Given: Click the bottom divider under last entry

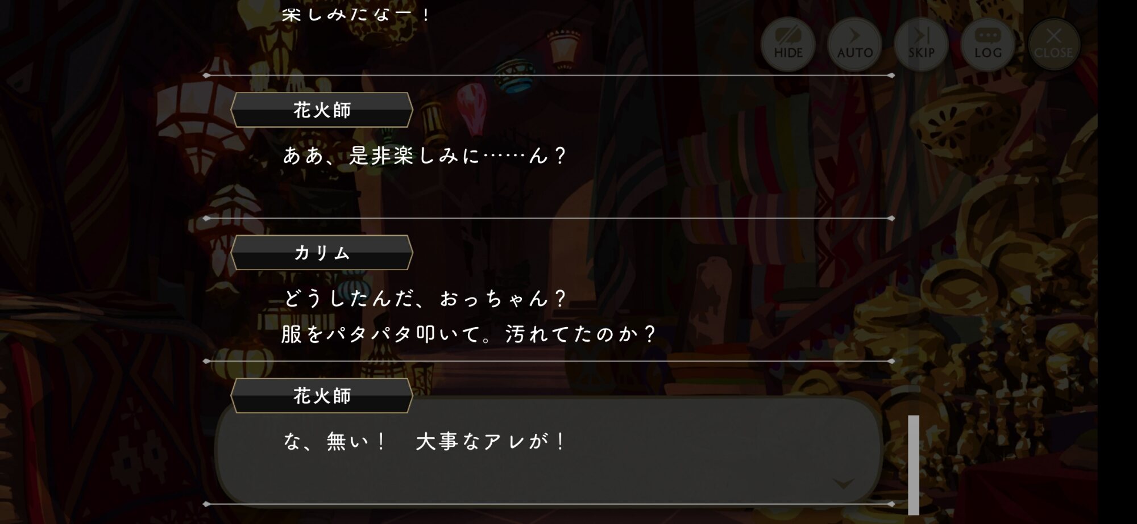Looking at the screenshot, I should [x=549, y=504].
